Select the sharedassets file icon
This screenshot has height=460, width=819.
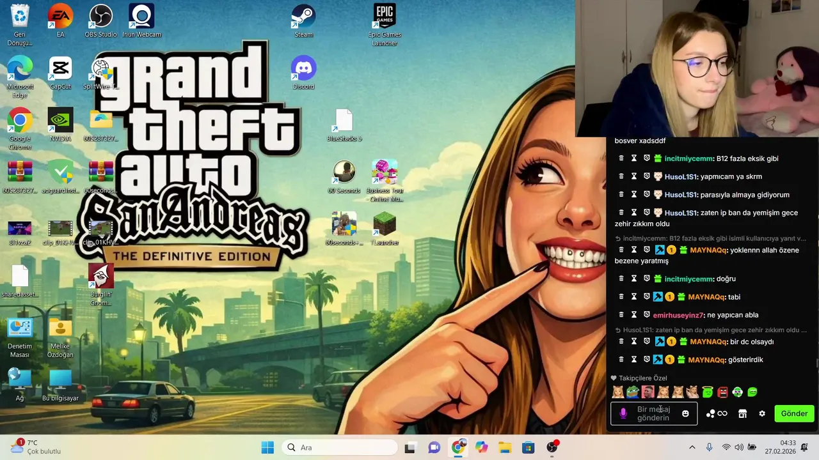[20, 281]
